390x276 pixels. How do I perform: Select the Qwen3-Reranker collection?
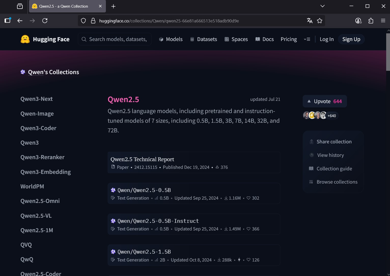click(43, 157)
